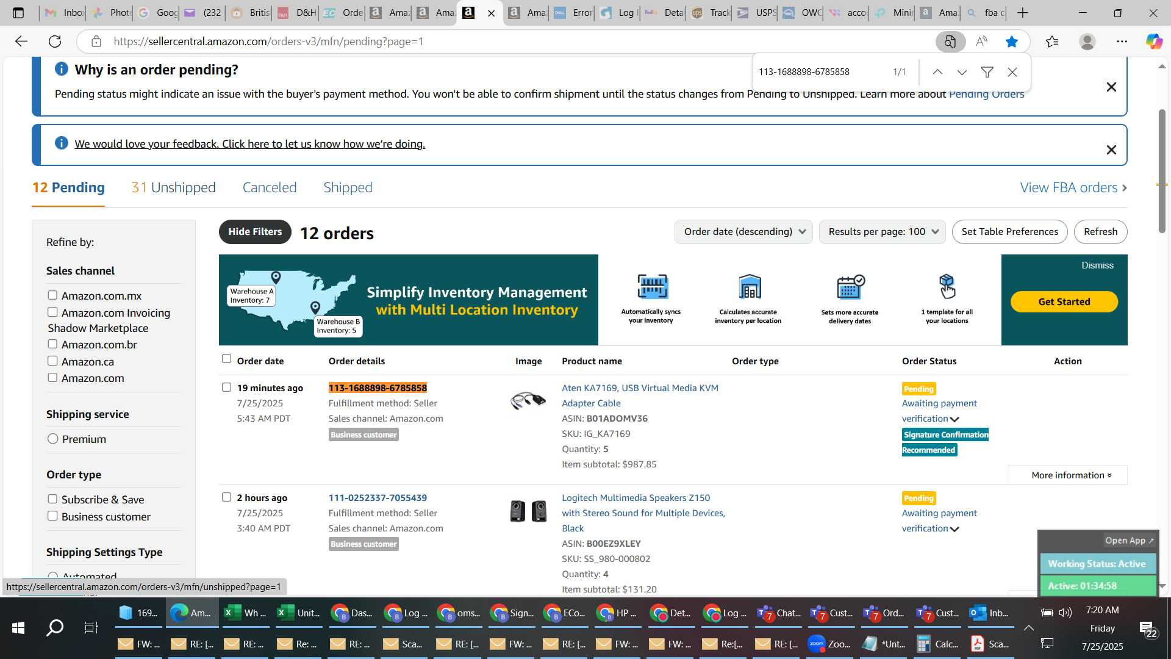This screenshot has height=659, width=1171.
Task: Open Read aloud icon in address bar
Action: coord(981,41)
